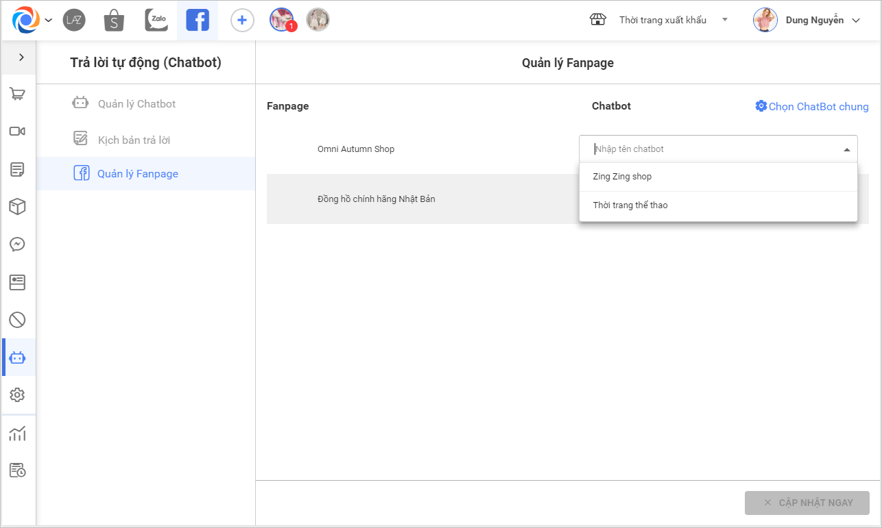The image size is (882, 528).
Task: Switch to the Zalo channel
Action: [156, 21]
